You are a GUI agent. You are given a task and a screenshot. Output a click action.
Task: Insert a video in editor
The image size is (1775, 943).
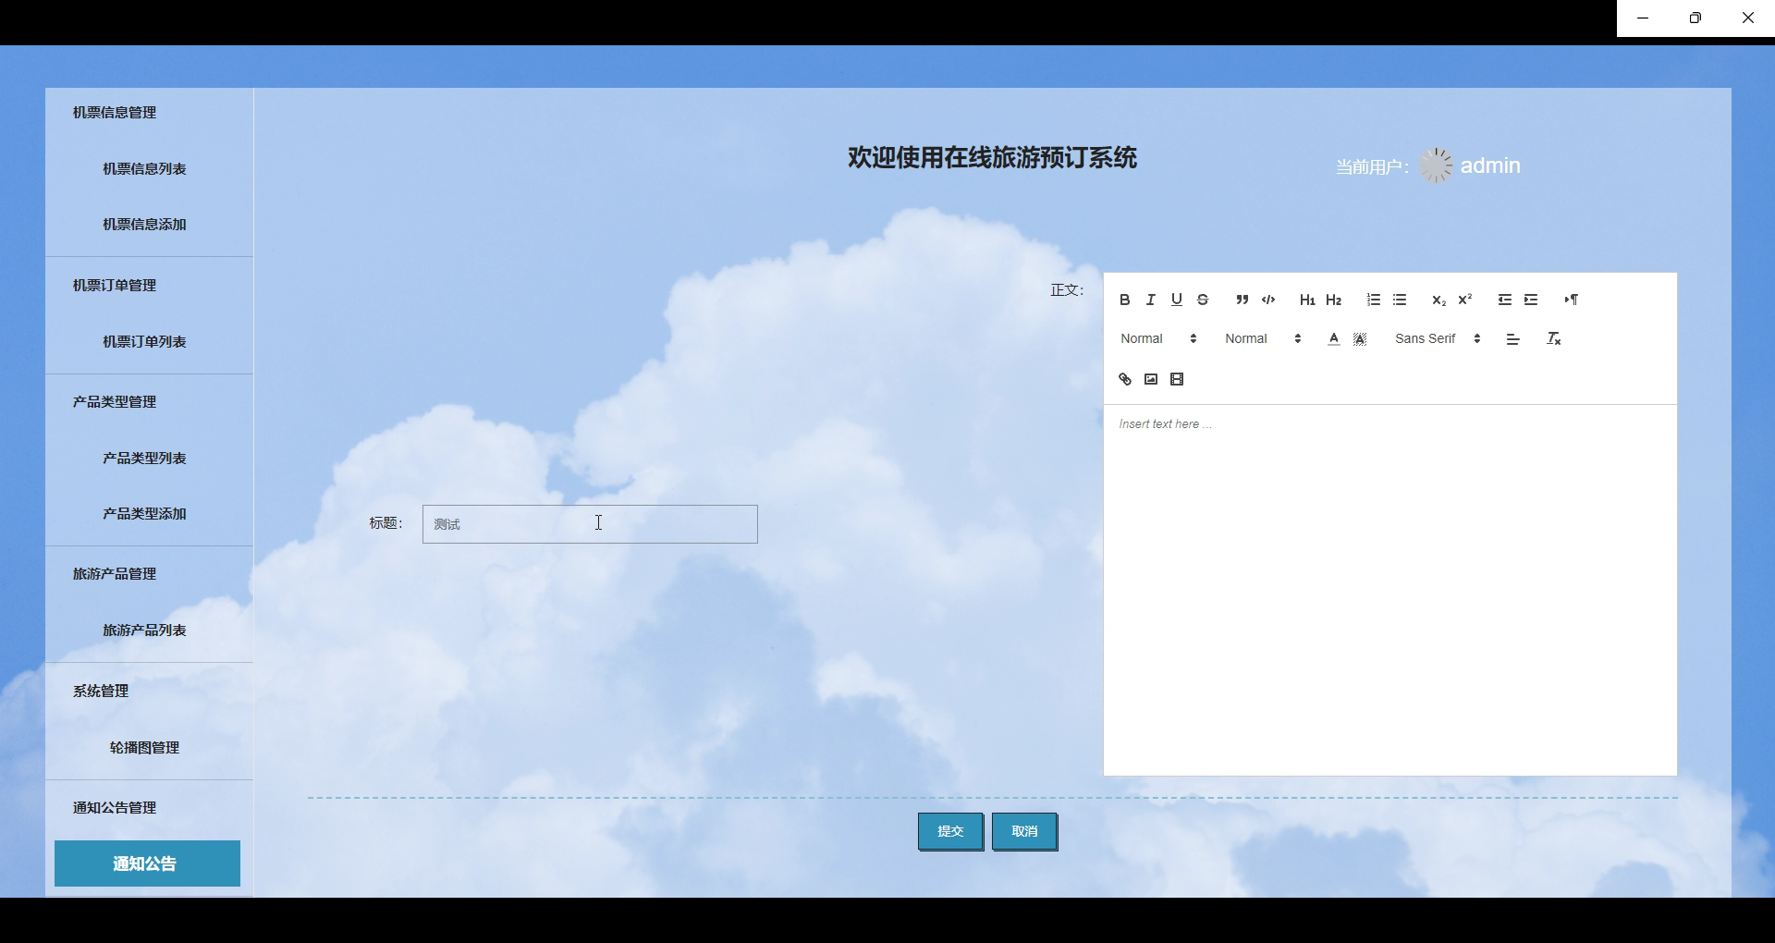tap(1176, 379)
